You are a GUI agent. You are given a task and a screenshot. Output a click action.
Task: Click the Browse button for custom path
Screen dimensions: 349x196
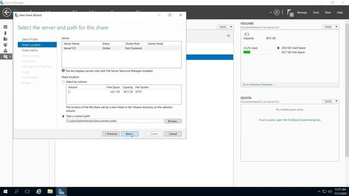point(173,121)
